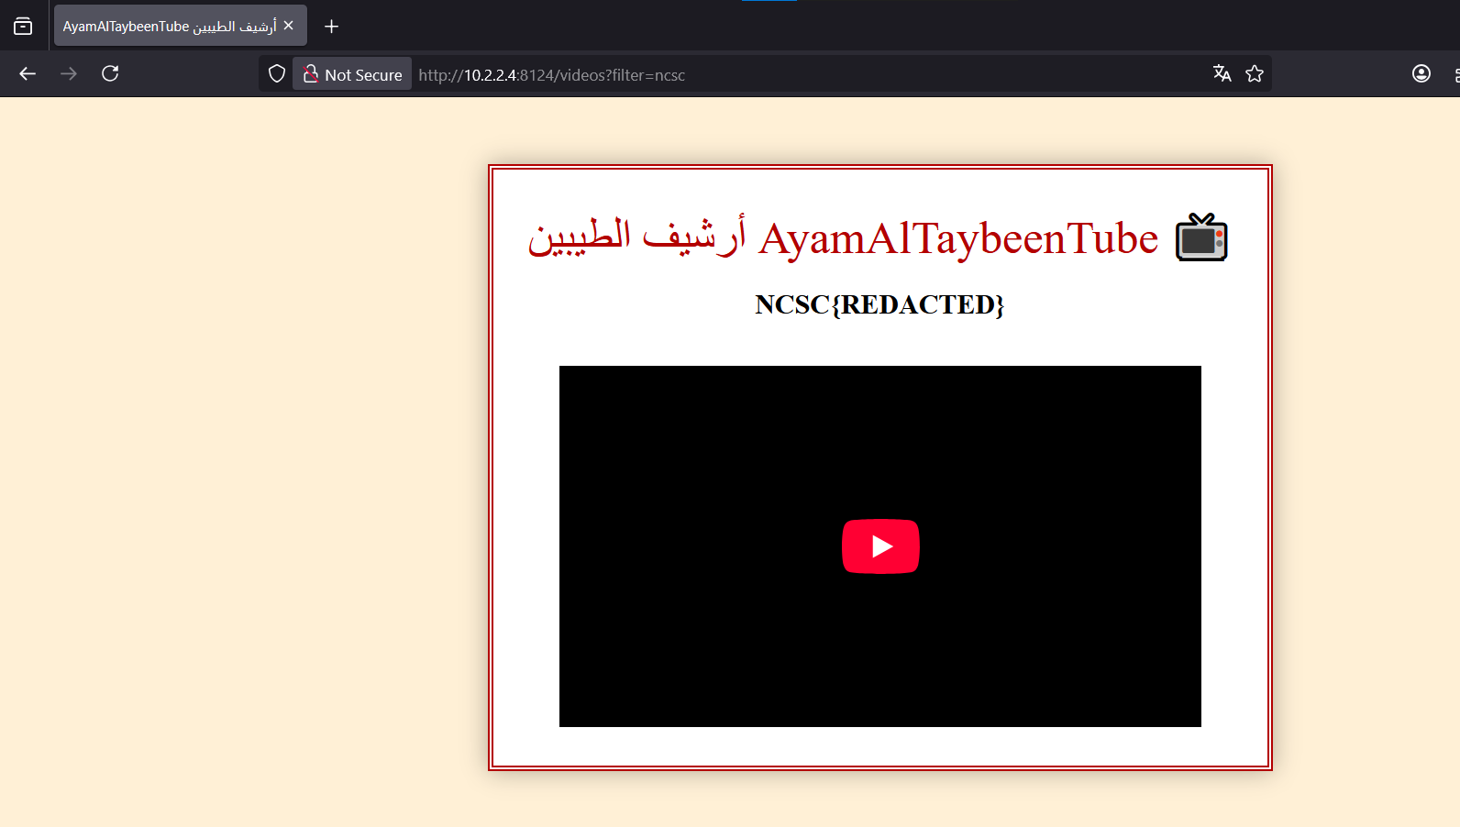Go back to the previous page

click(x=28, y=73)
